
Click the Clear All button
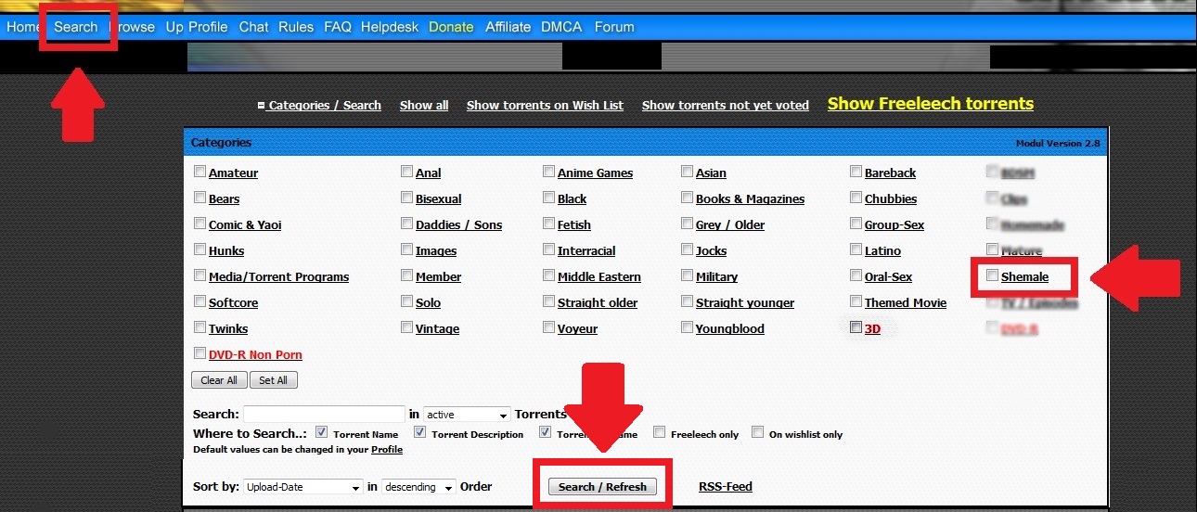pos(219,380)
